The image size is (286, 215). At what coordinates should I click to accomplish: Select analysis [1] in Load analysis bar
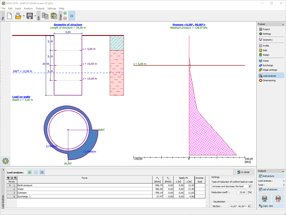coord(42,173)
